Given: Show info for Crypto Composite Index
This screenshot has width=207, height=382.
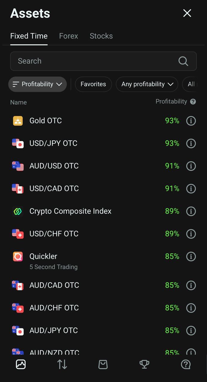Looking at the screenshot, I should coord(191,211).
